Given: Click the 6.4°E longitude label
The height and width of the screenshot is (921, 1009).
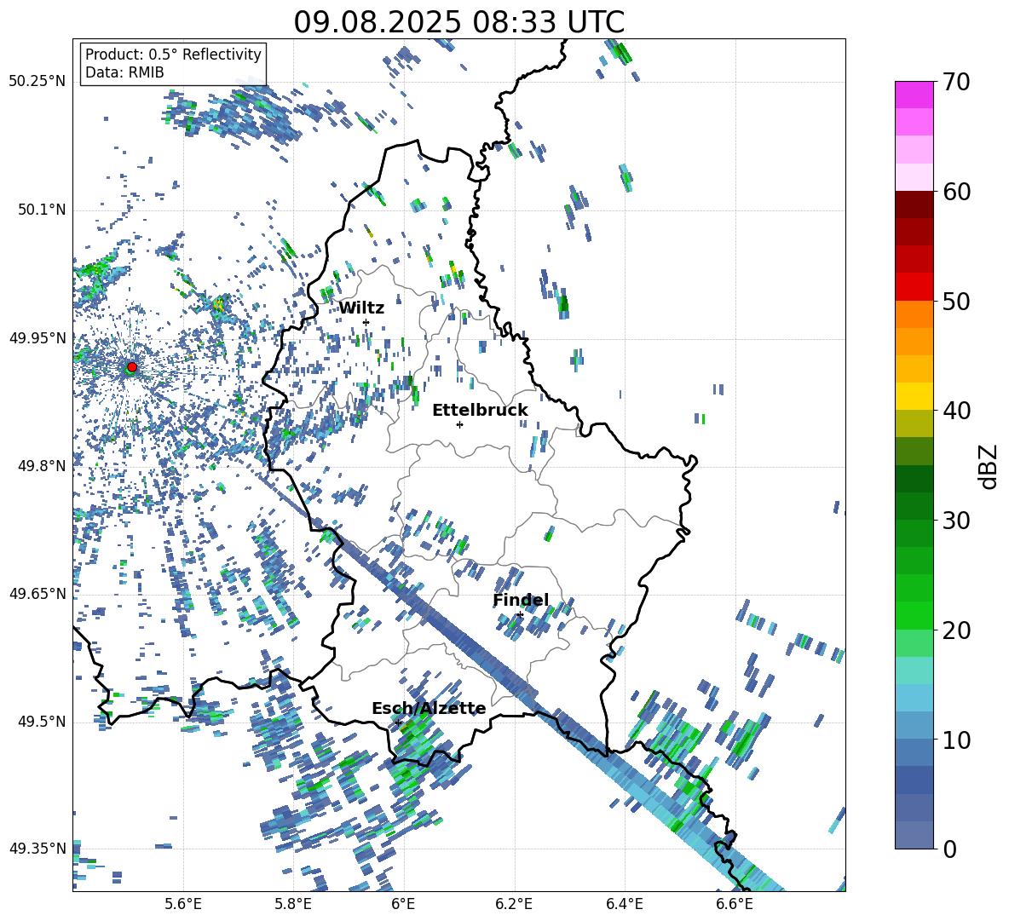Looking at the screenshot, I should point(624,904).
